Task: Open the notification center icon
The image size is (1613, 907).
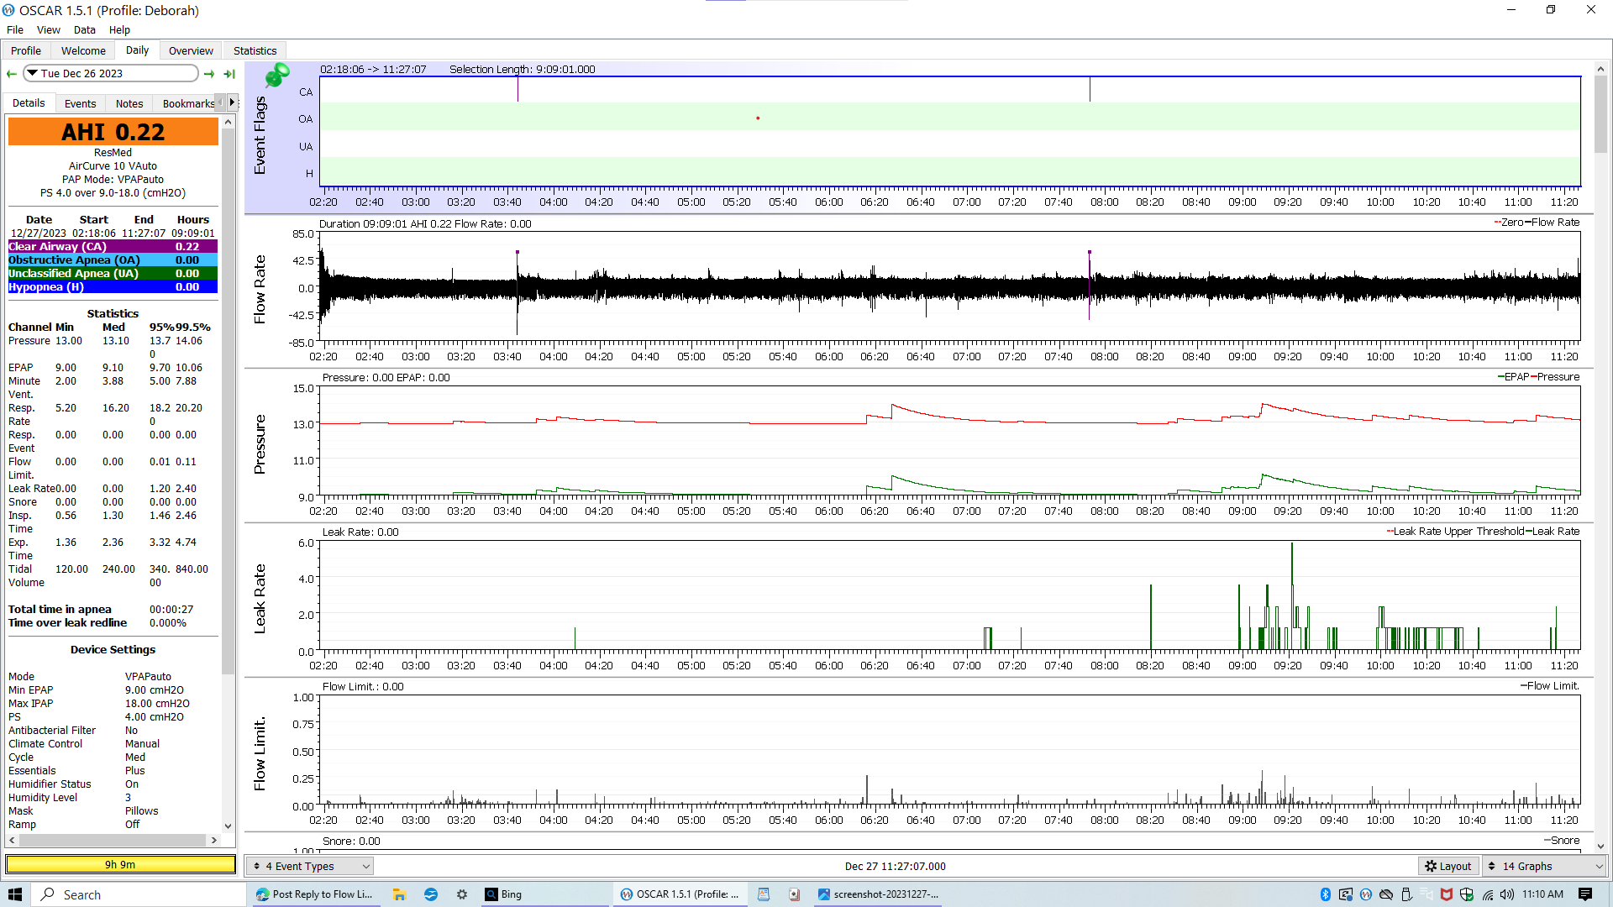Action: click(x=1585, y=894)
